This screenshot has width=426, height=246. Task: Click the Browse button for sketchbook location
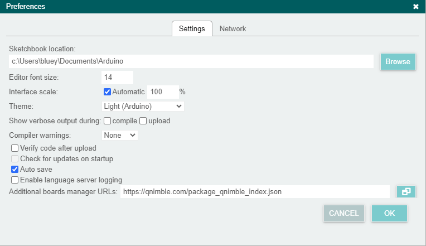coord(398,61)
